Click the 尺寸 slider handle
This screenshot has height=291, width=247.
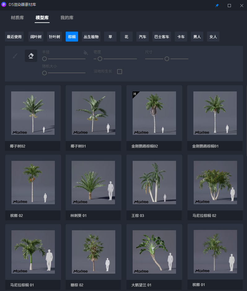pos(167,59)
